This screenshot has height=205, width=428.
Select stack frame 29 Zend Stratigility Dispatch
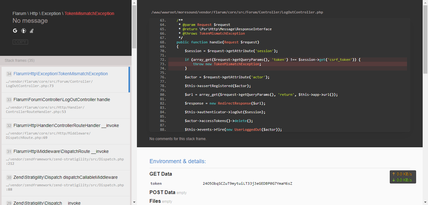point(66,201)
